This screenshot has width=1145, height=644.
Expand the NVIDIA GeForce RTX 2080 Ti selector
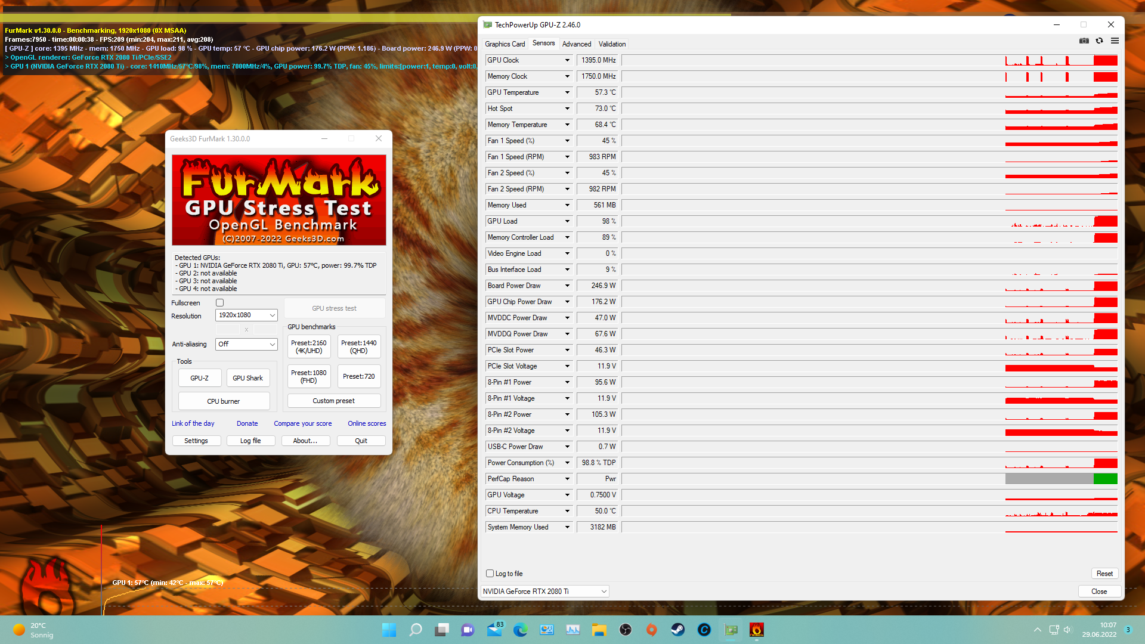point(544,592)
